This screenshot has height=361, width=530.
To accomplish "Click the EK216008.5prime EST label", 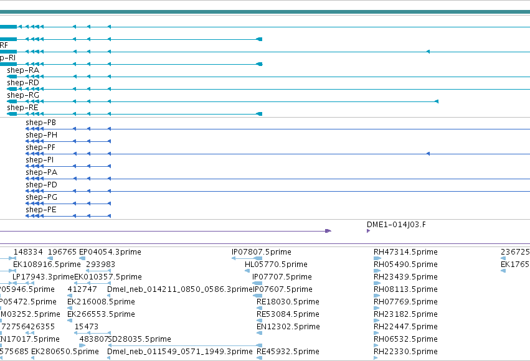I will pyautogui.click(x=101, y=302).
